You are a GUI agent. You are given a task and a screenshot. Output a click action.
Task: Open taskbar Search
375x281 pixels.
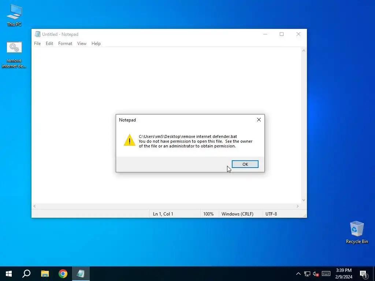click(26, 274)
